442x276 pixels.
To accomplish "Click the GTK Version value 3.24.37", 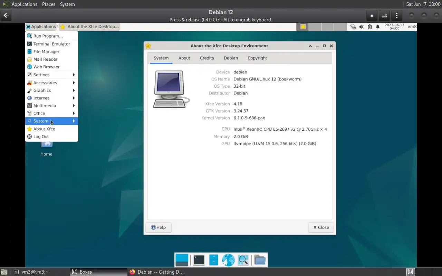I will click(x=241, y=111).
